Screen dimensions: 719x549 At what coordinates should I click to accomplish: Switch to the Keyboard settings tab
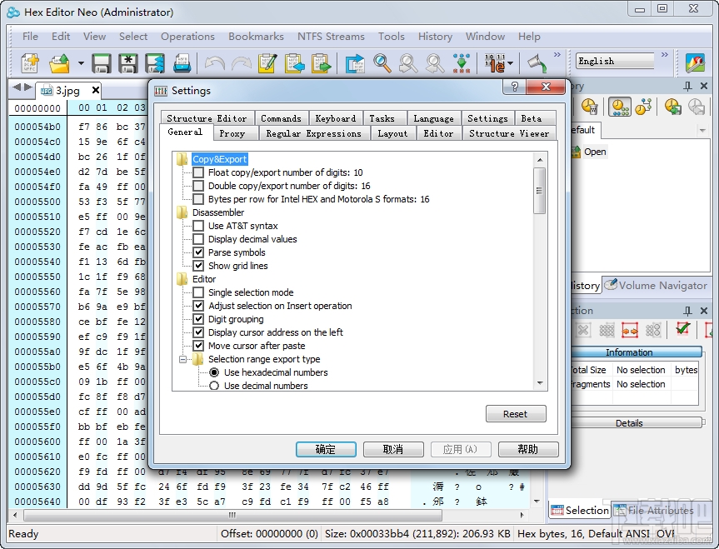click(335, 118)
